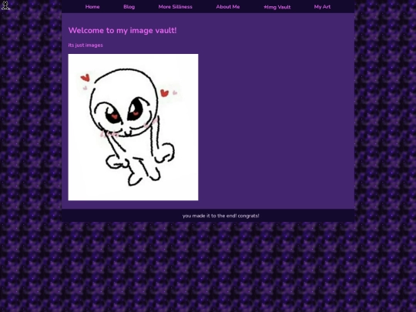The width and height of the screenshot is (416, 312).
Task: Click the 'you made it to the end! congrats!' footer
Action: click(221, 216)
